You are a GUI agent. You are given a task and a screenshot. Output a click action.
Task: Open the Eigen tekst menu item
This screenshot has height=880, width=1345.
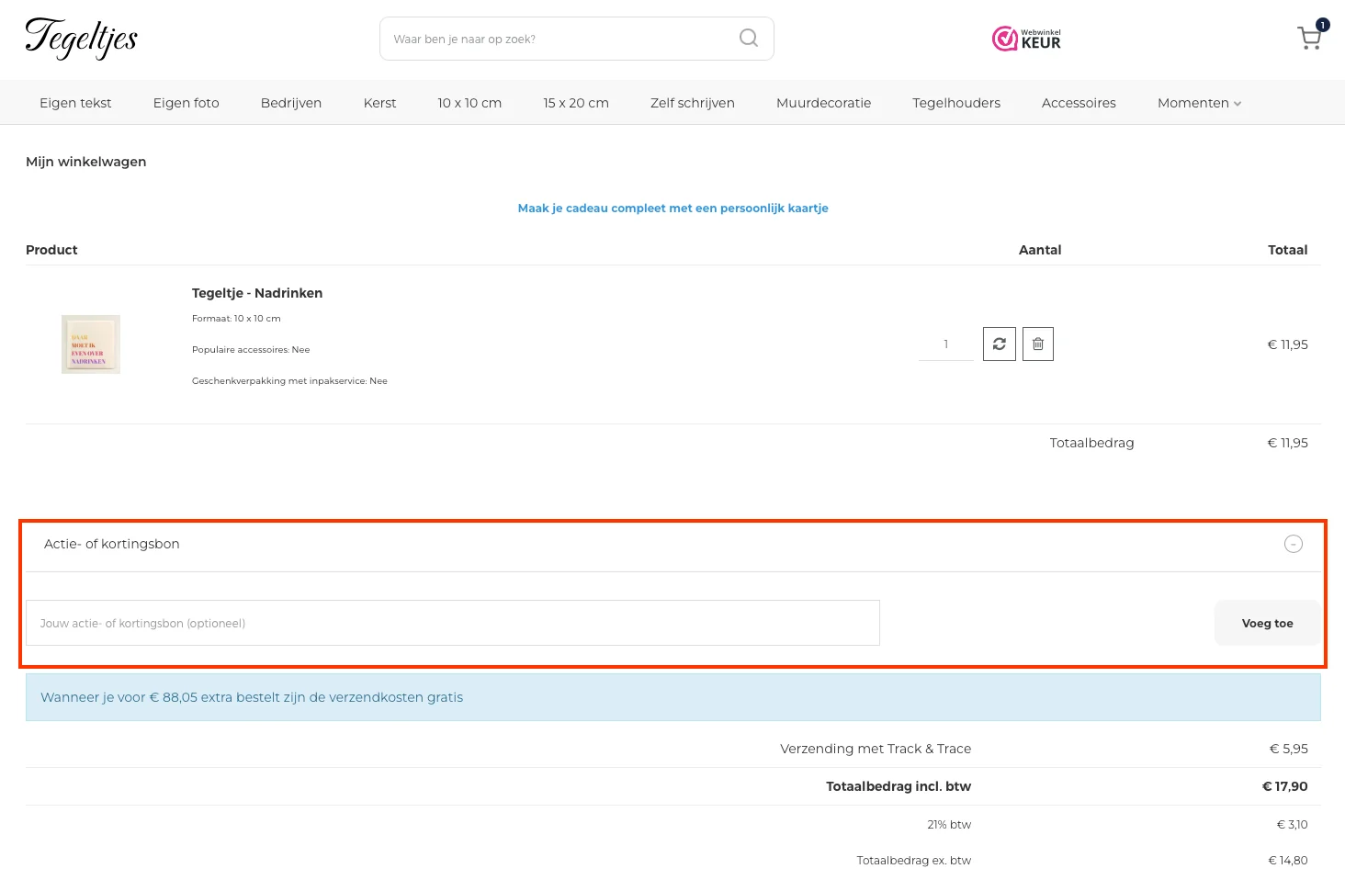(75, 103)
